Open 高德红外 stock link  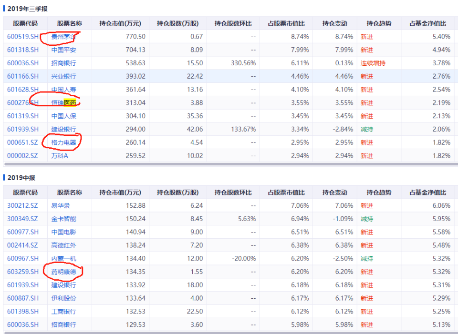tap(63, 245)
